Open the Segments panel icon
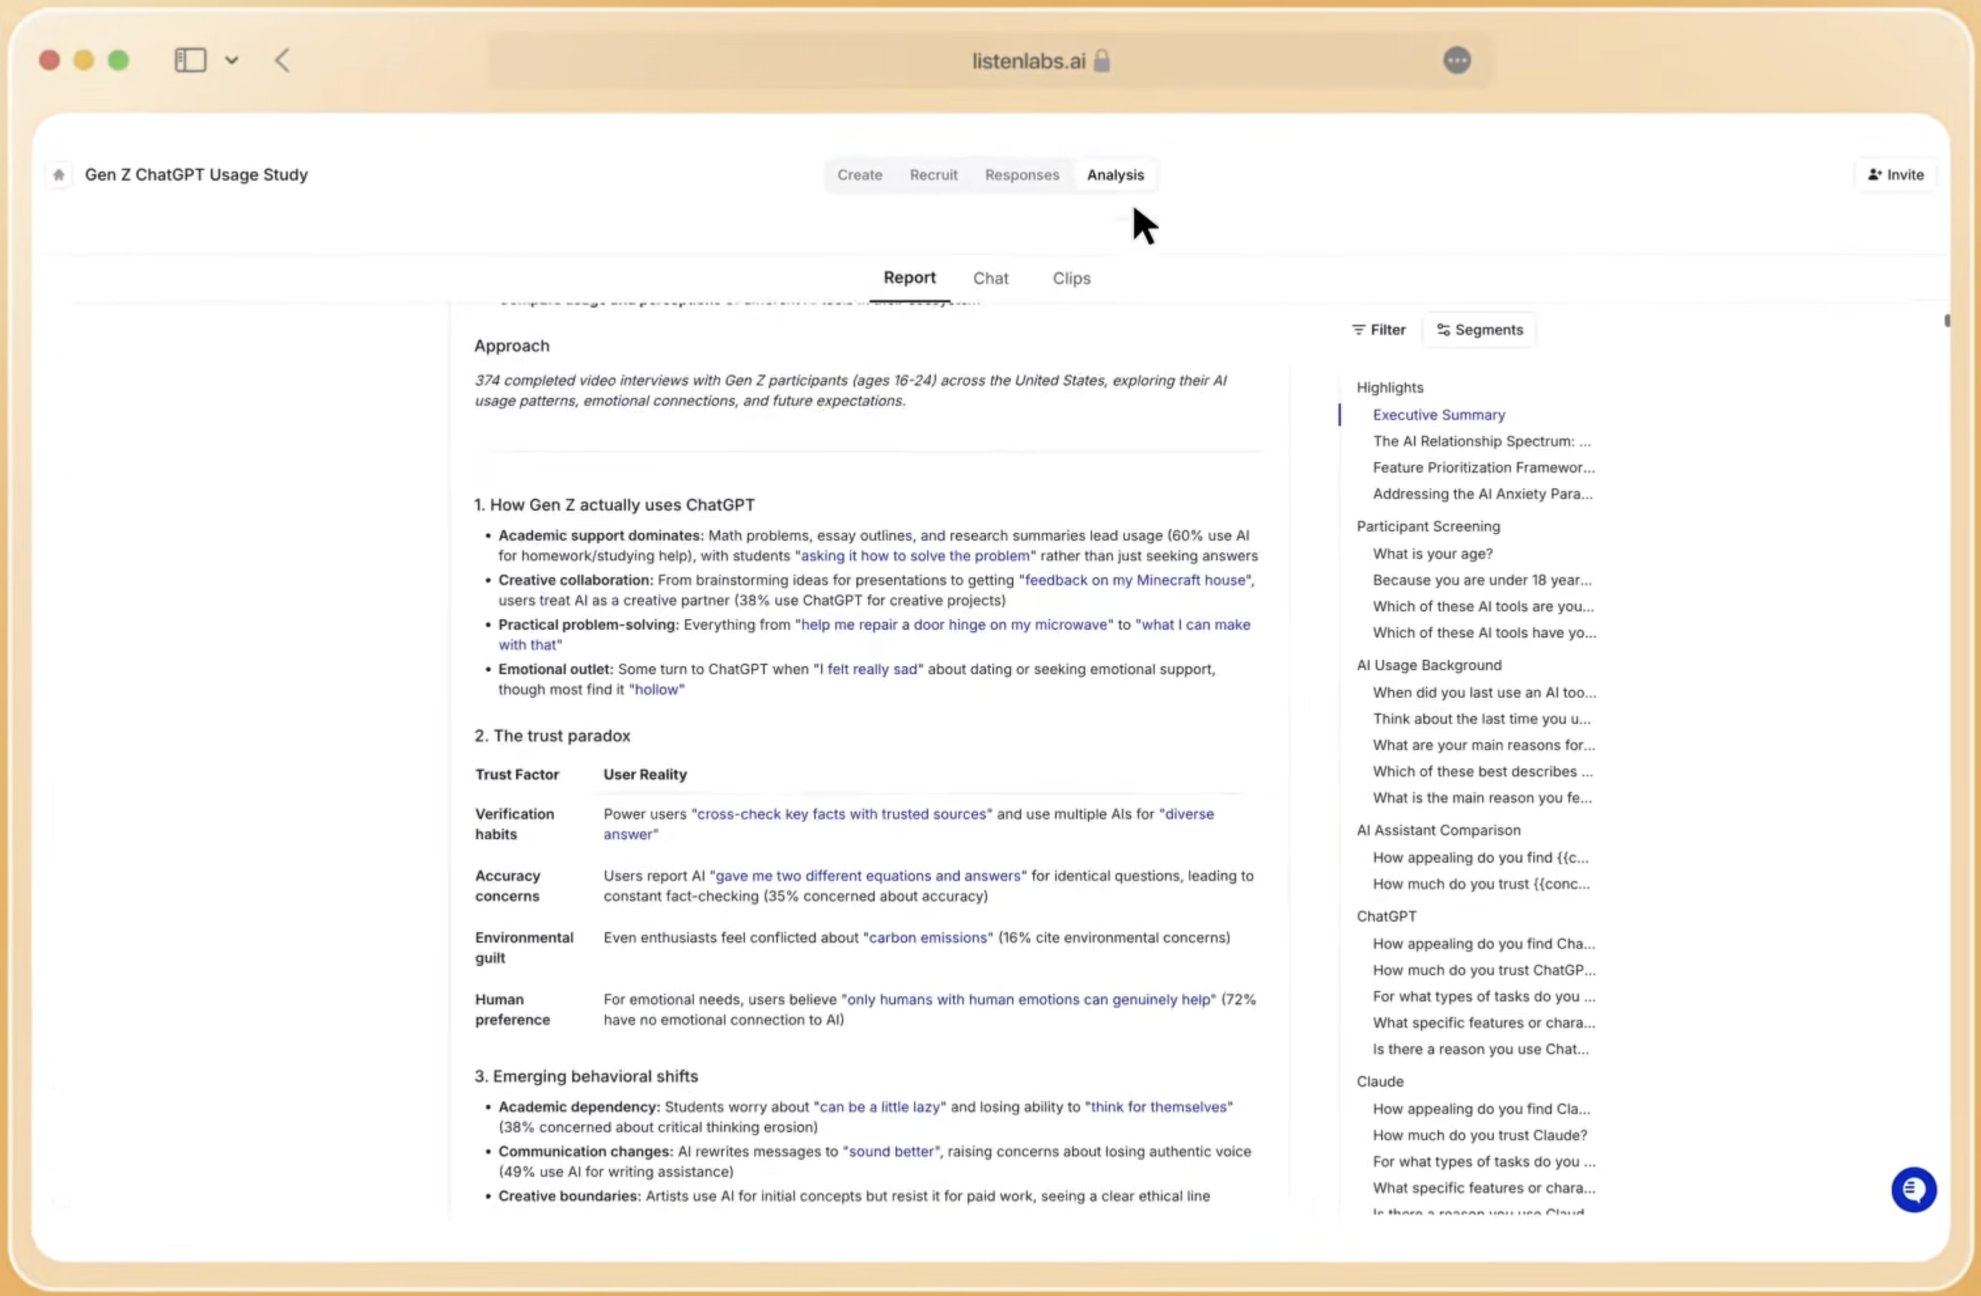Screen dimensions: 1981x1296 point(1445,330)
